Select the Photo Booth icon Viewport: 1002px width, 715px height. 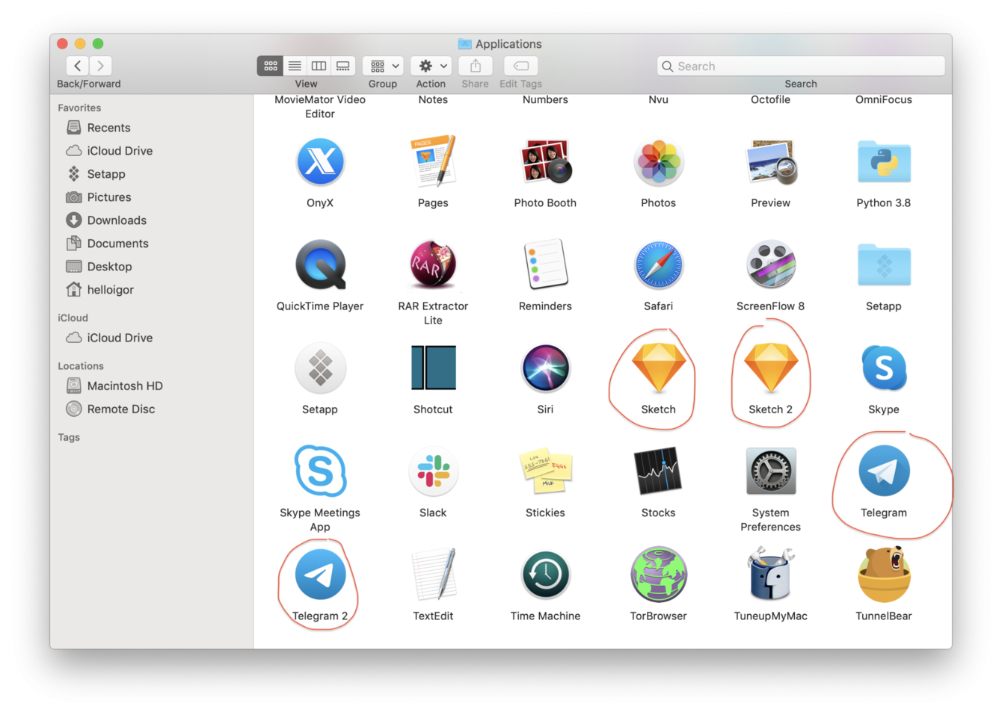pos(546,161)
